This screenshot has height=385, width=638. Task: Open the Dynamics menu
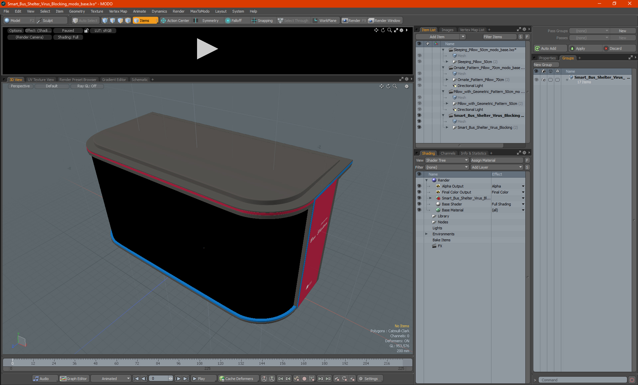click(159, 11)
